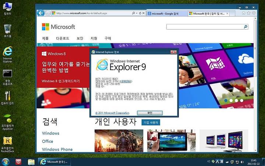Open the all-in-one PCs thumbnail
The image size is (265, 166).
tap(224, 141)
